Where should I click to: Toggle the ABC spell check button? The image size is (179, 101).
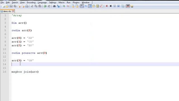coord(128,6)
